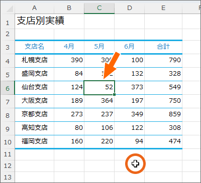Click cell with value 220
Screen dimensions: 201x183
point(99,142)
